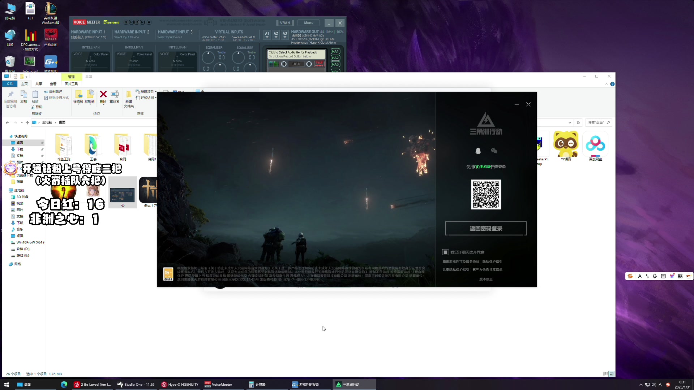The image size is (694, 390).
Task: Expand A2 hardware output device dropdown
Action: pyautogui.click(x=276, y=35)
